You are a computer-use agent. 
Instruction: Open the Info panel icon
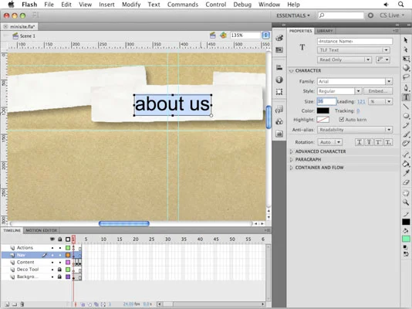pyautogui.click(x=279, y=80)
